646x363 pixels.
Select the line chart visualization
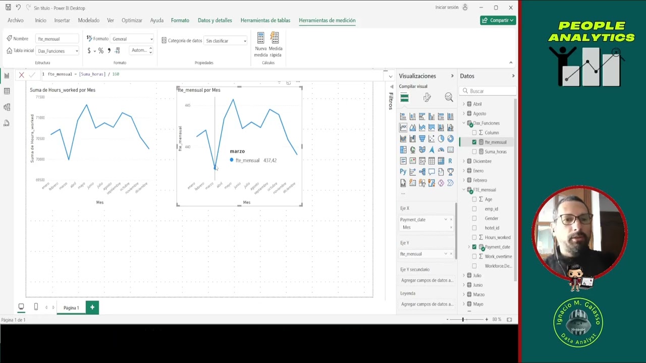403,128
